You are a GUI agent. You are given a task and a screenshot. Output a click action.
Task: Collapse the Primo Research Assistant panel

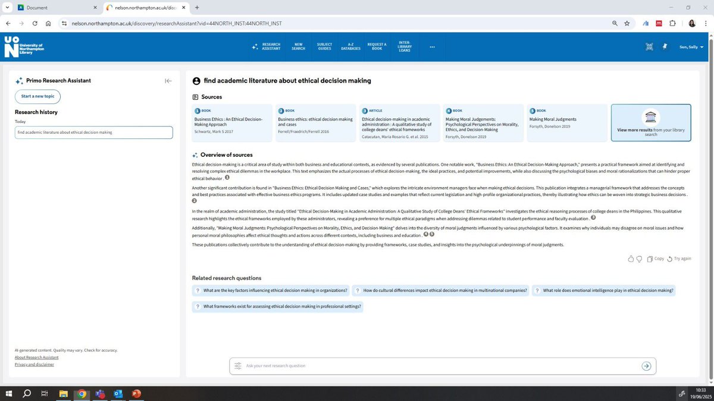[x=168, y=80]
